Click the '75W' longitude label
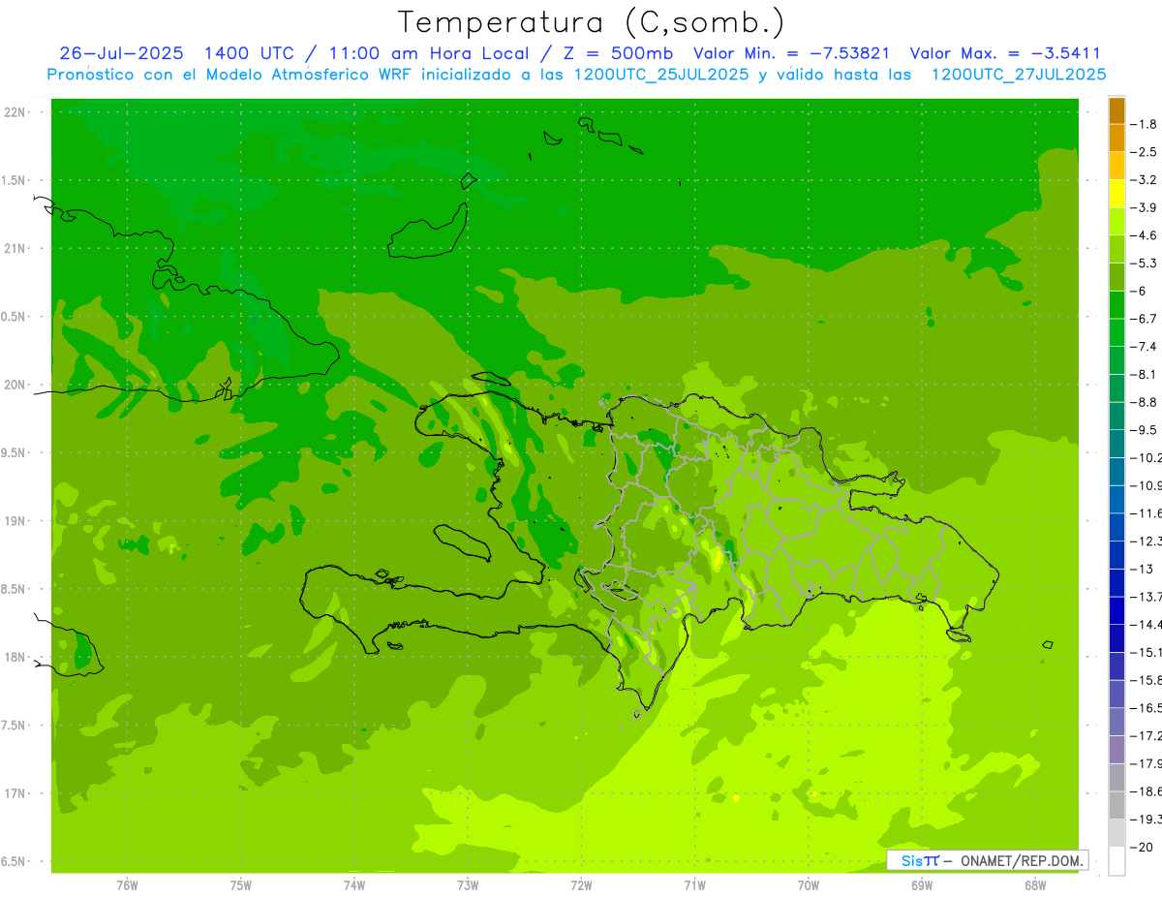 (x=241, y=885)
